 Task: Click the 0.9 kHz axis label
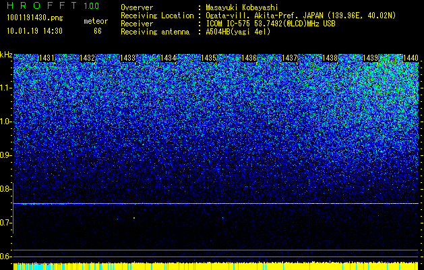click(6, 155)
